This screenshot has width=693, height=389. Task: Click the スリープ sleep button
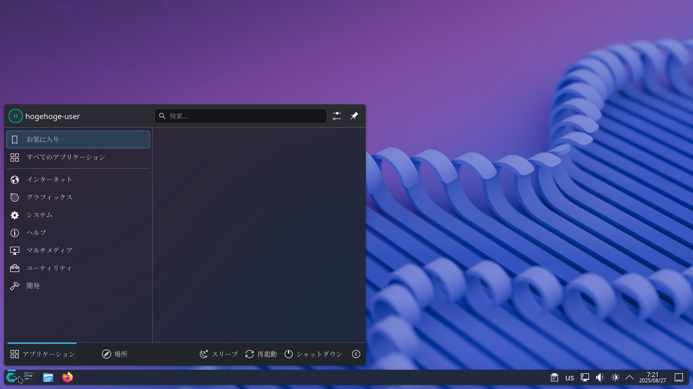[219, 354]
